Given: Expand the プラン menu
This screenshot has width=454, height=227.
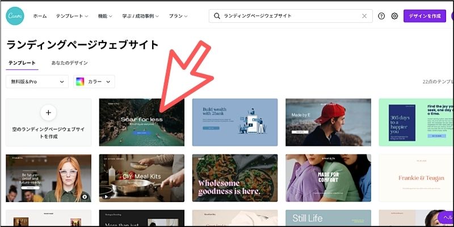Looking at the screenshot, I should (x=178, y=16).
